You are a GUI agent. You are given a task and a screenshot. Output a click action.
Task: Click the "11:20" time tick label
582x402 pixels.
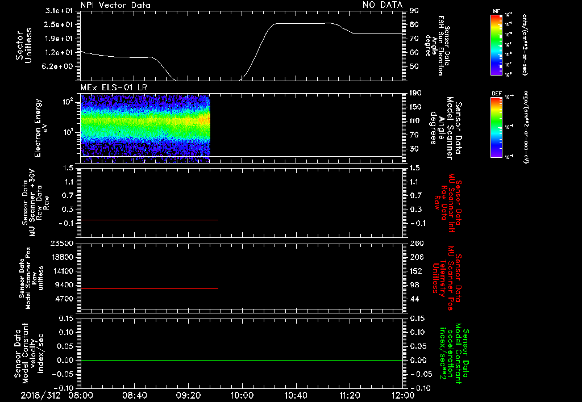click(x=350, y=395)
